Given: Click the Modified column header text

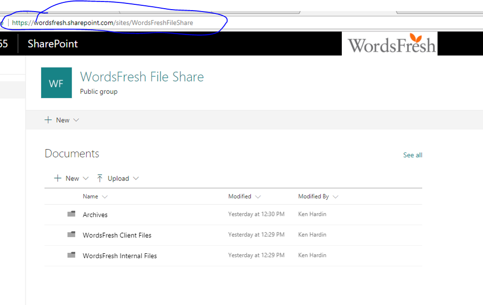Looking at the screenshot, I should (240, 196).
